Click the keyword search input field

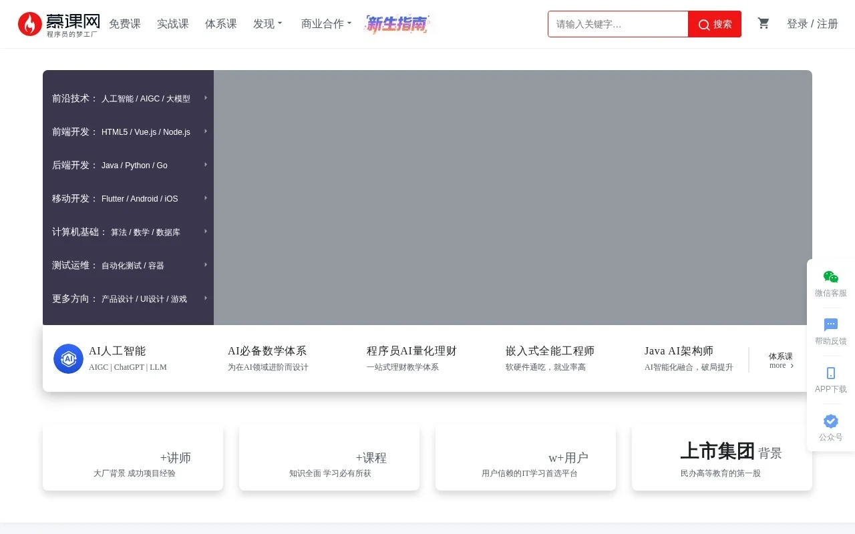pyautogui.click(x=615, y=24)
